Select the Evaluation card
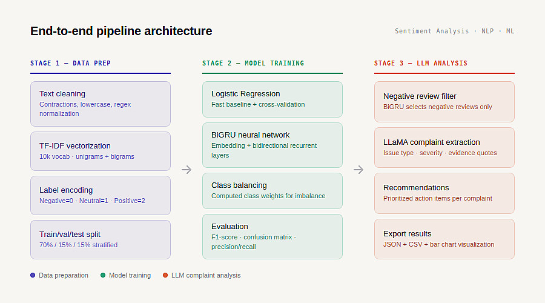The height and width of the screenshot is (303, 545). [x=272, y=236]
